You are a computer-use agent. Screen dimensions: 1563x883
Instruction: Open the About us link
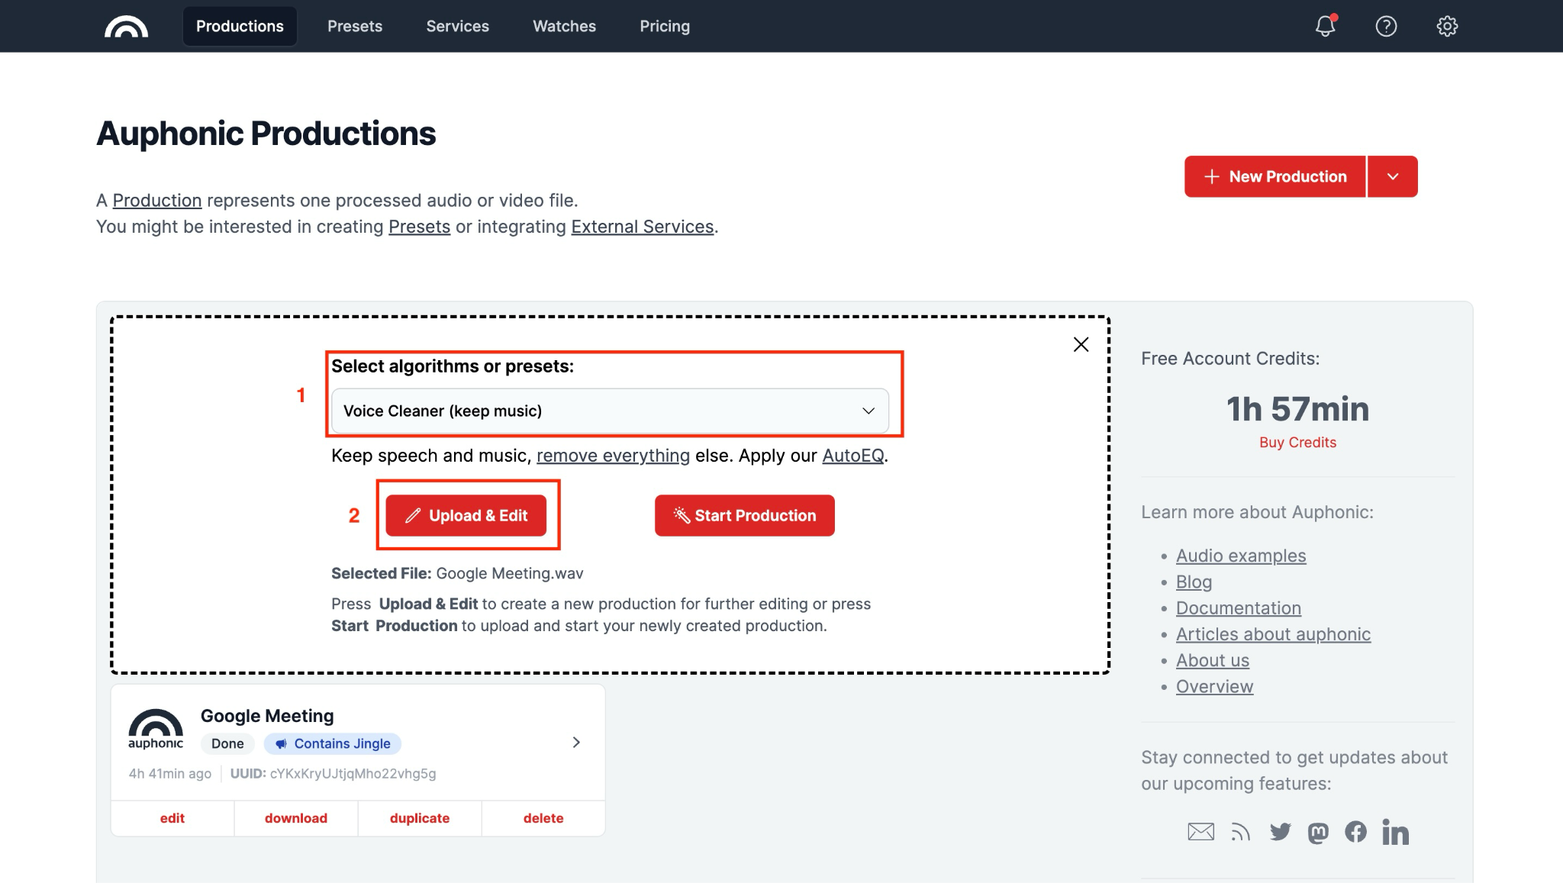click(x=1213, y=660)
